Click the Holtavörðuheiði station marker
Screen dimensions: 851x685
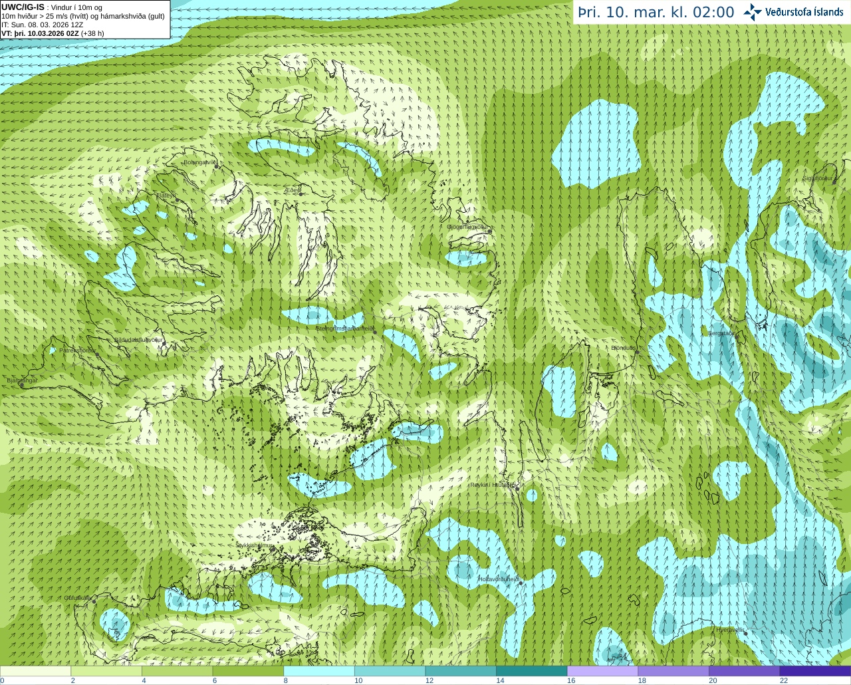(521, 583)
